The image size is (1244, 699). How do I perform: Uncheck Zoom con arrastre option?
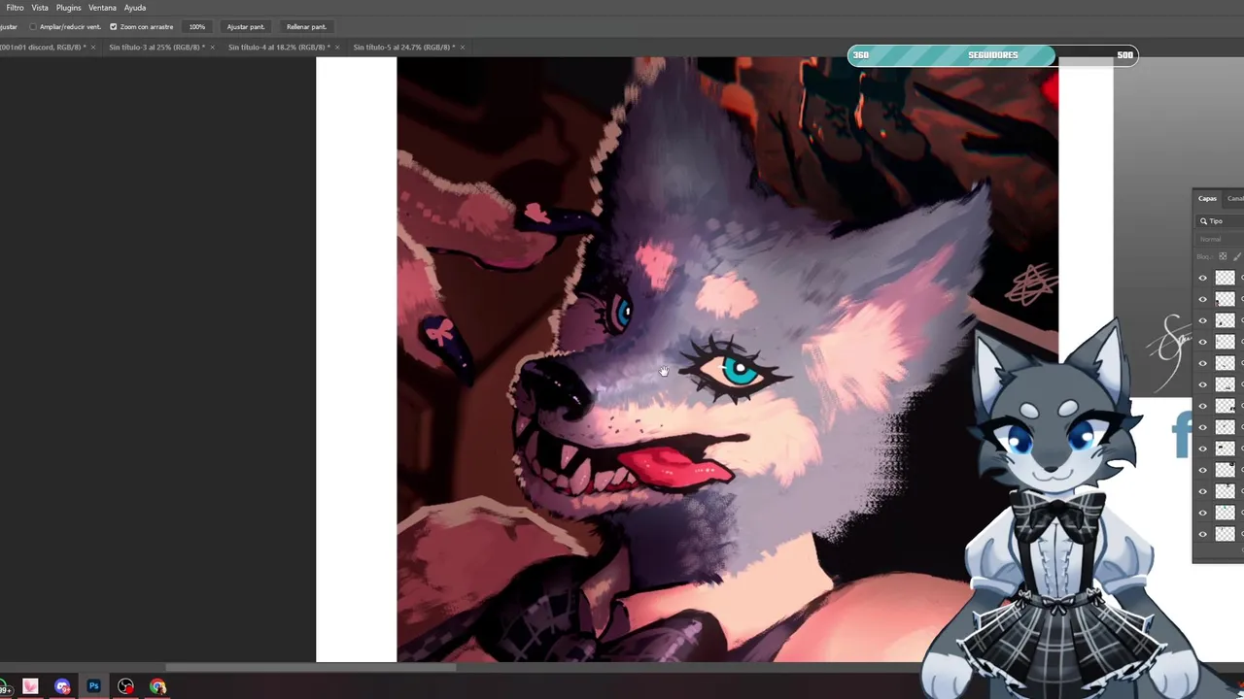tap(113, 27)
